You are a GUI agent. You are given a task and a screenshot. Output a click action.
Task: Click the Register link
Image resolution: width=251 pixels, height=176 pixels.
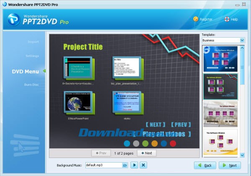click(206, 19)
